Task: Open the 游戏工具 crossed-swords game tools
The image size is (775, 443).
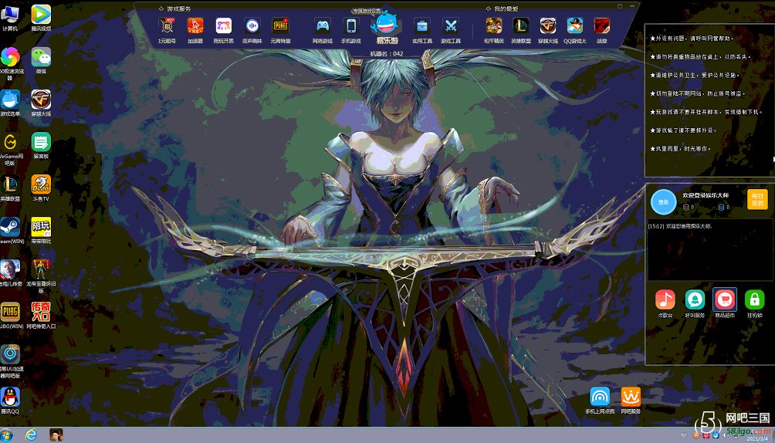Action: tap(450, 25)
